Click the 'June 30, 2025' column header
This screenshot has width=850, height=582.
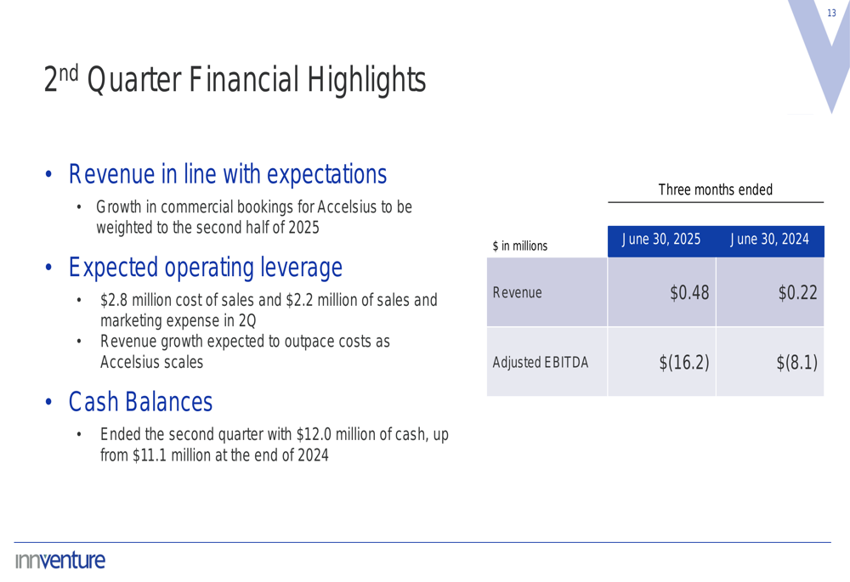point(661,240)
